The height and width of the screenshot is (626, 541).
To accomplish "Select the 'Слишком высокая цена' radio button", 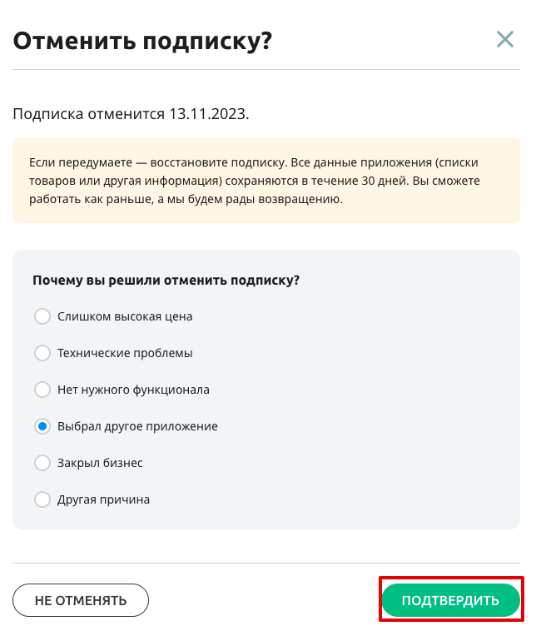I will click(x=42, y=316).
